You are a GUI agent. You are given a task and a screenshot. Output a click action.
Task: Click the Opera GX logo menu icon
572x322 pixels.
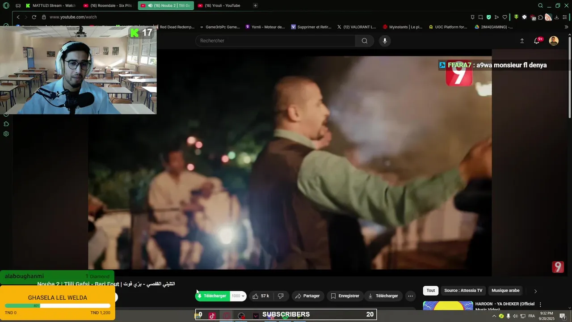pos(6,5)
